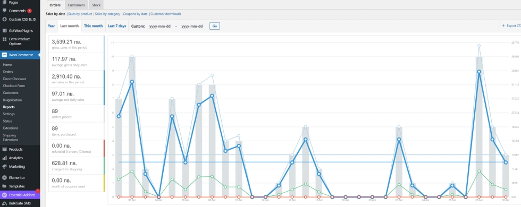The width and height of the screenshot is (521, 207).
Task: Highlight average gross daily sales legend
Action: click(x=77, y=62)
